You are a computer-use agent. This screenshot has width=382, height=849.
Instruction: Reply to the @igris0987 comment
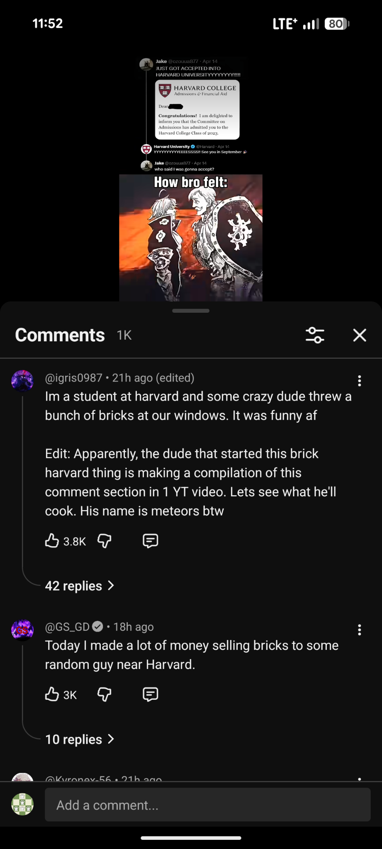pyautogui.click(x=150, y=541)
